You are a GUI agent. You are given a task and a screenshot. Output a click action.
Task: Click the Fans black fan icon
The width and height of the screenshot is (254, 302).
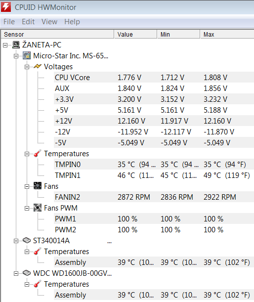38,186
